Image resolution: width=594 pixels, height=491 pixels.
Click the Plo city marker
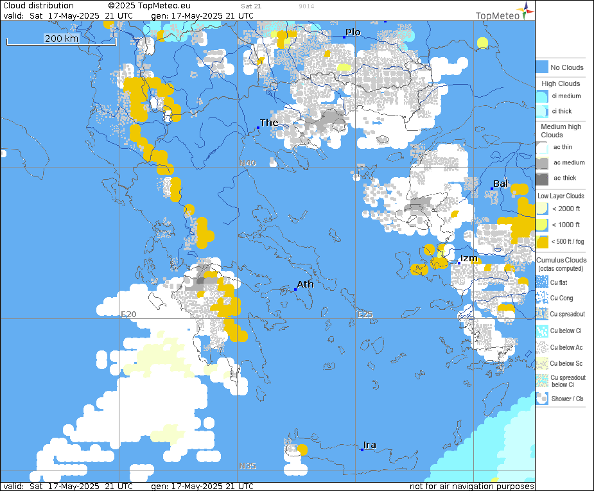tap(344, 37)
